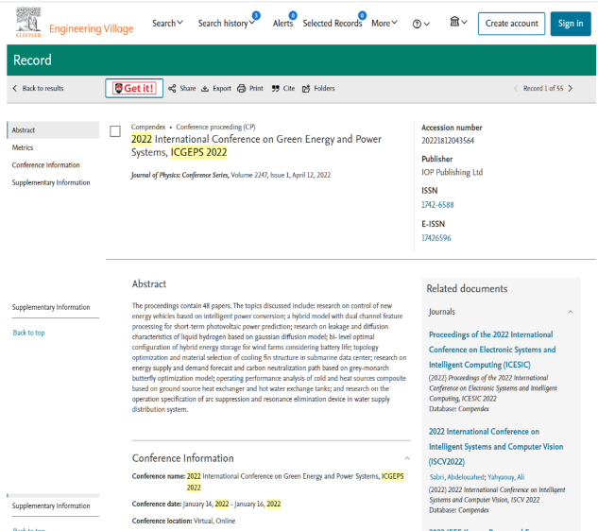Click the Selected Records count badge
The image size is (598, 531).
(x=363, y=15)
